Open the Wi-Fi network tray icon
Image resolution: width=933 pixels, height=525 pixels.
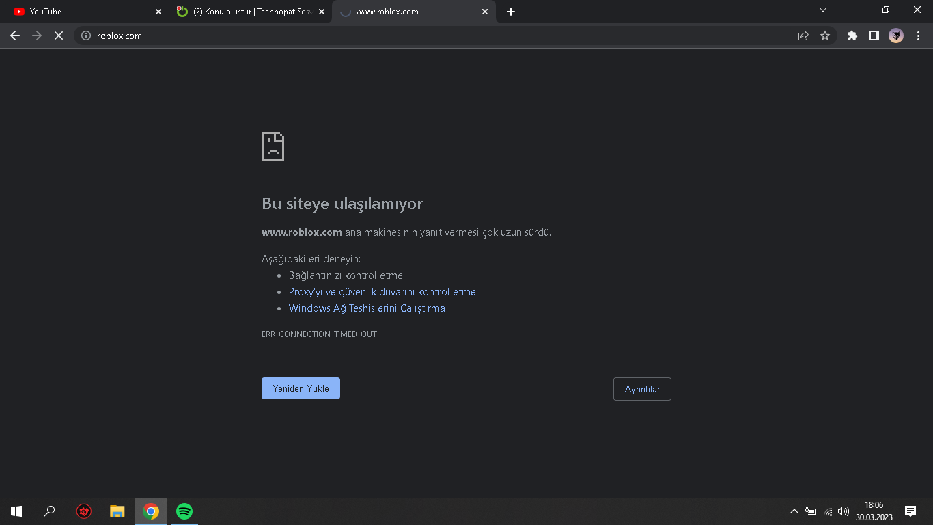coord(828,511)
